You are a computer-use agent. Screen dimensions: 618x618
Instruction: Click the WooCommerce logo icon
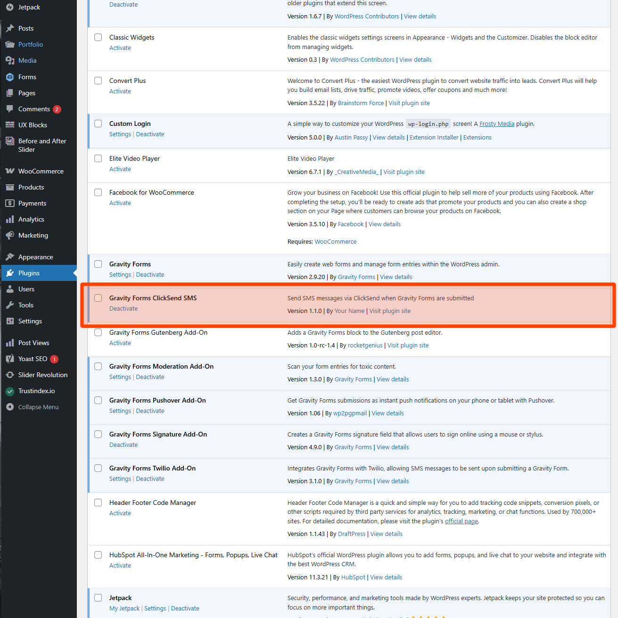pyautogui.click(x=10, y=171)
